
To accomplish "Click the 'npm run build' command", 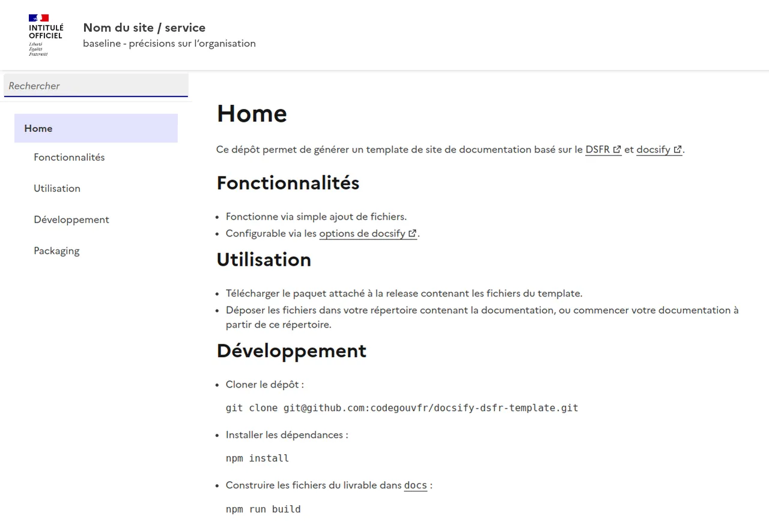I will click(263, 509).
